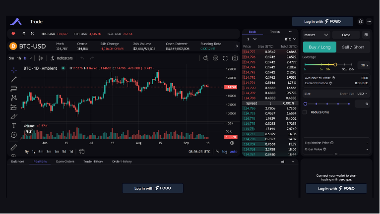
Task: Take a chart snapshot with camera icon
Action: (235, 58)
